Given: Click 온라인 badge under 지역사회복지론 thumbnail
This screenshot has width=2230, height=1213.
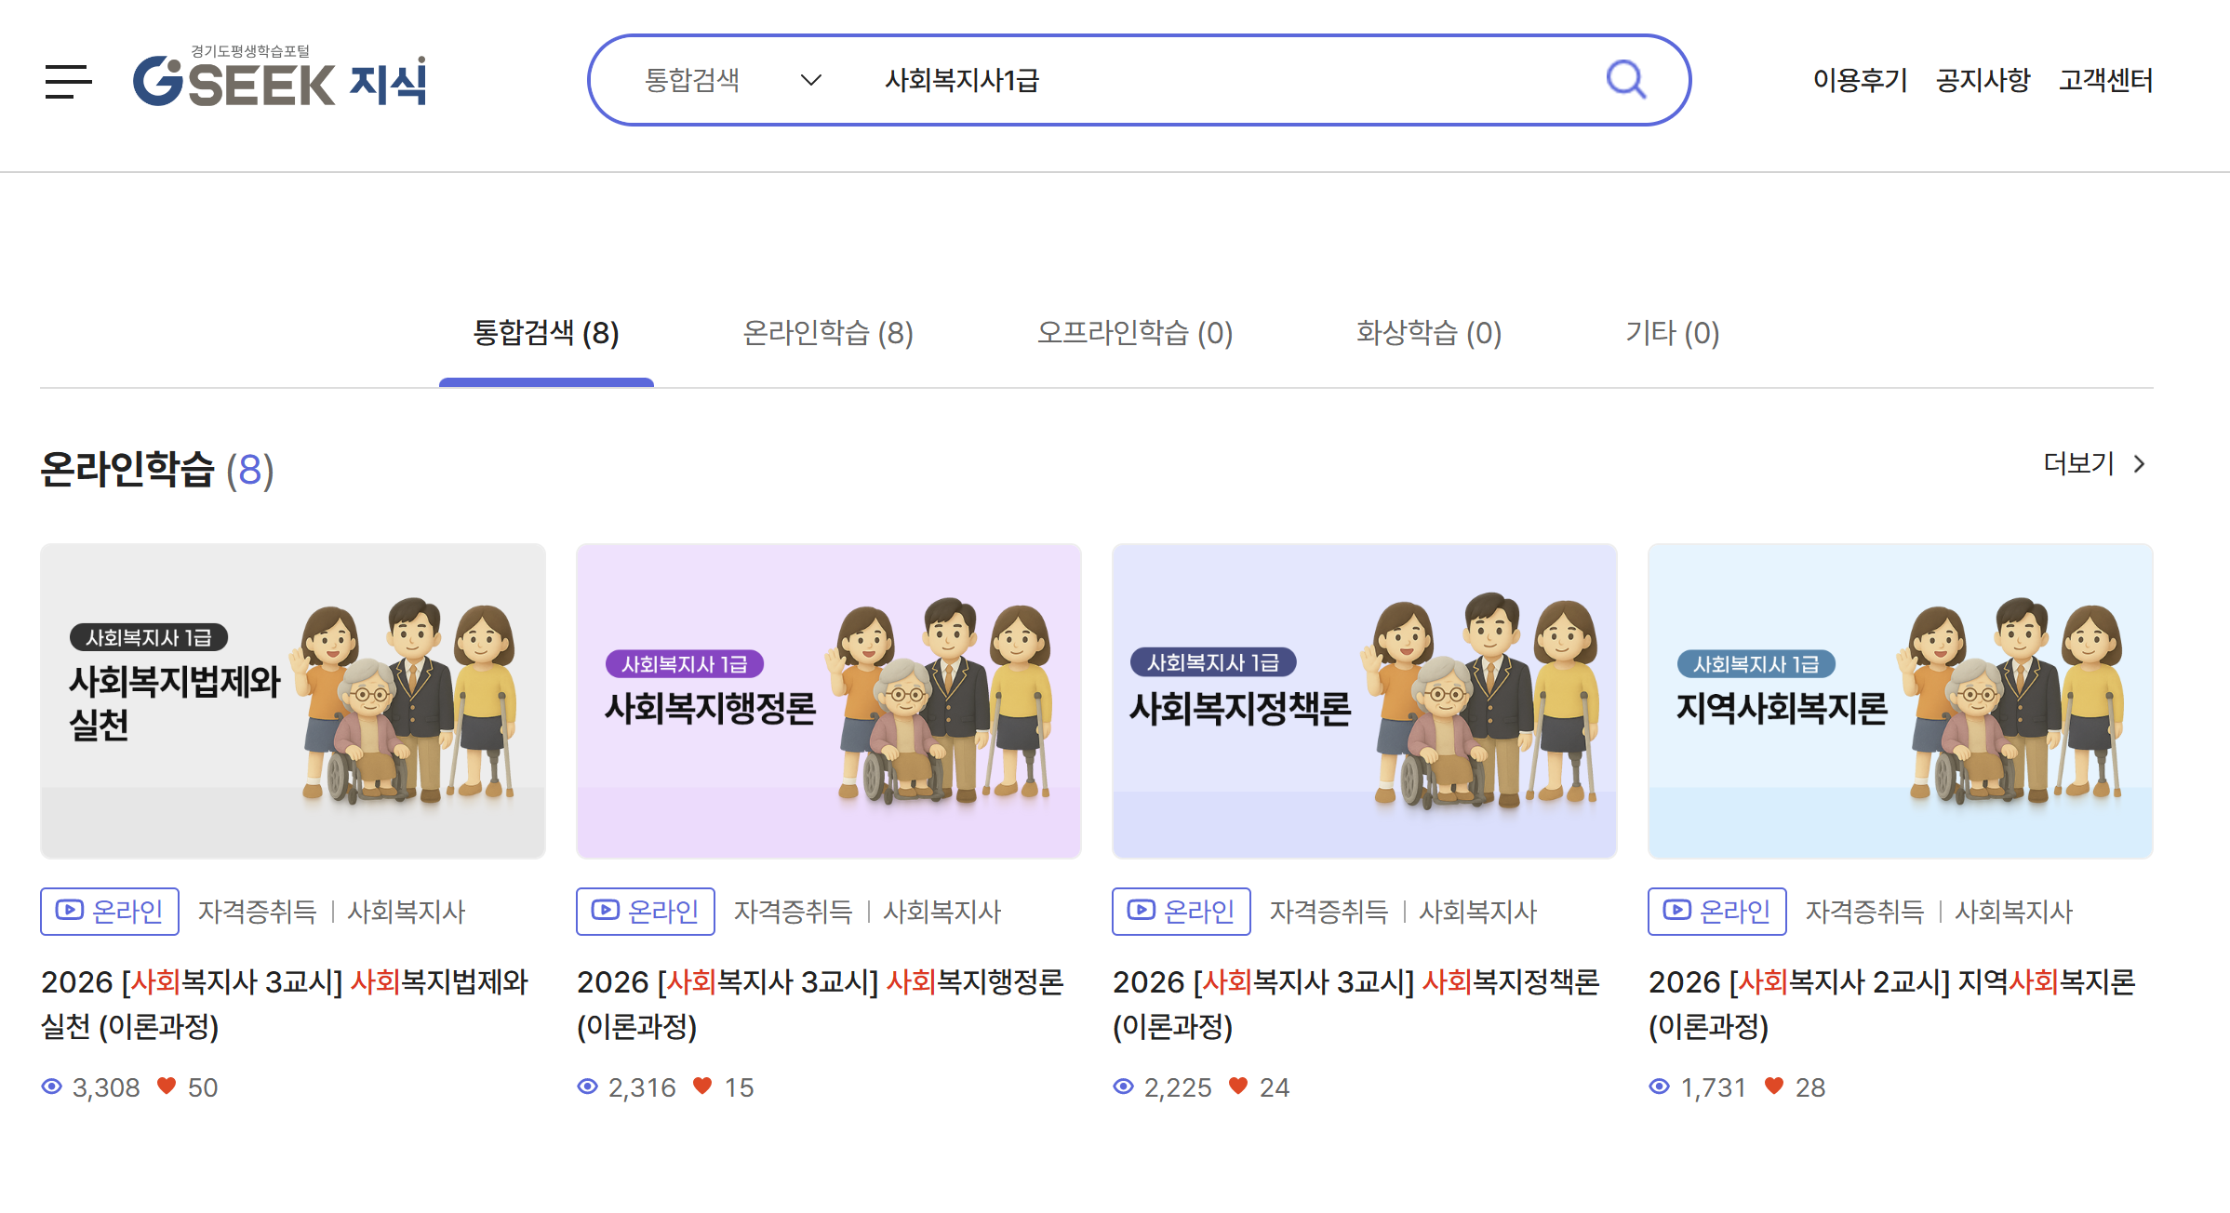Looking at the screenshot, I should 1716,911.
